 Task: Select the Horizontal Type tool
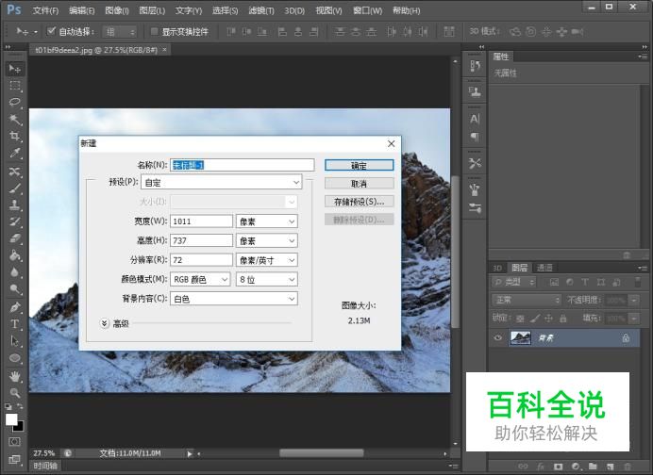coord(14,324)
